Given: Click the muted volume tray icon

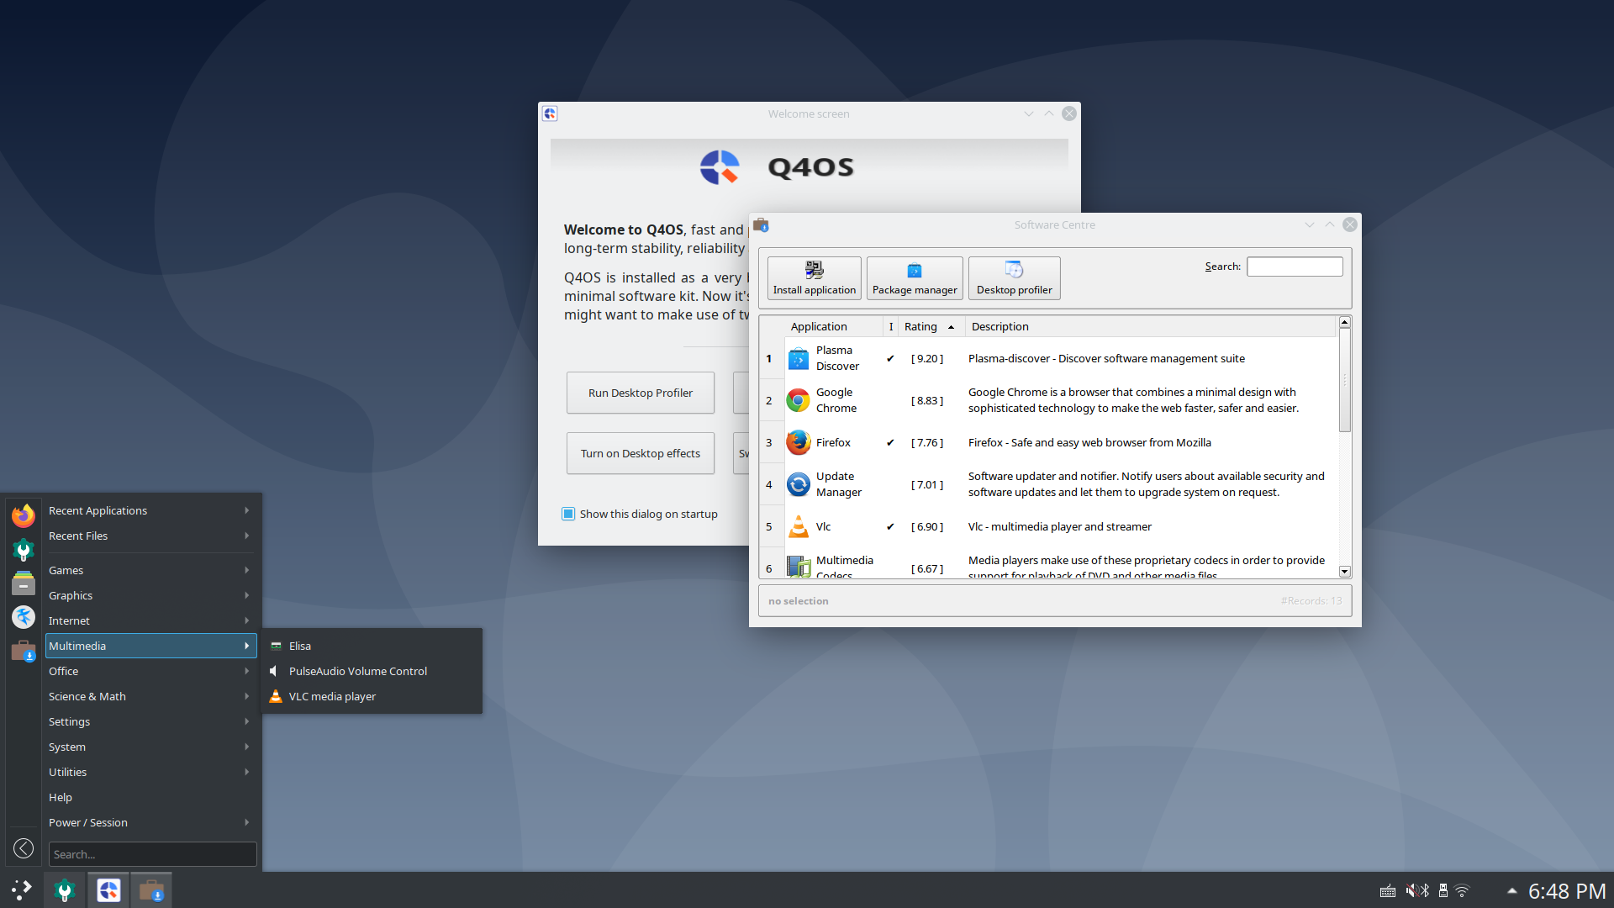Looking at the screenshot, I should coord(1412,891).
